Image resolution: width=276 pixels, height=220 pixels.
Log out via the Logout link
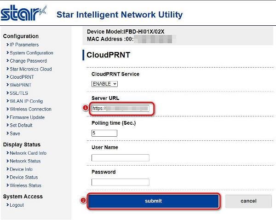[x=17, y=205]
